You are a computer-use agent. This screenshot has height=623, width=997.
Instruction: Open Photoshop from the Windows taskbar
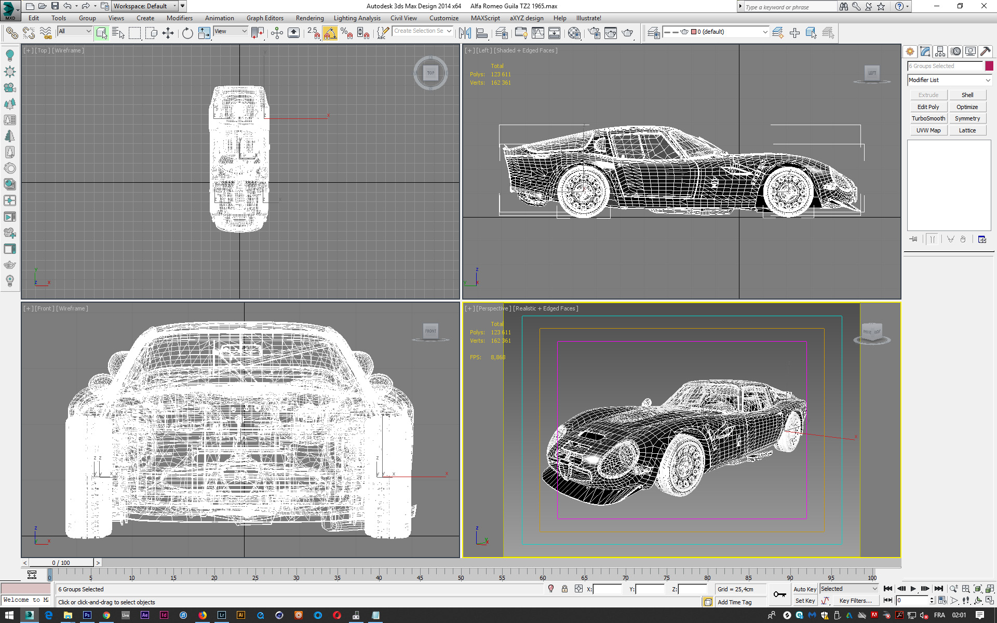(x=87, y=615)
